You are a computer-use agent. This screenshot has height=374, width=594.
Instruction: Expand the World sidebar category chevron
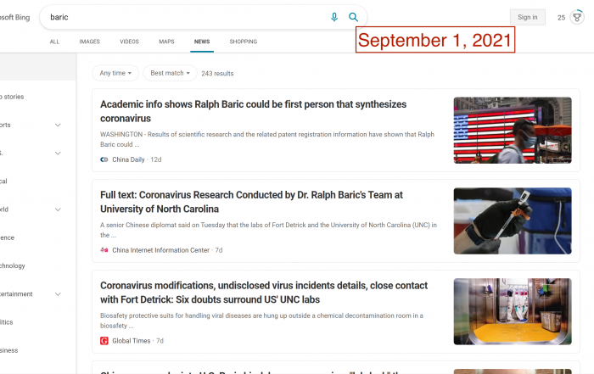tap(58, 209)
